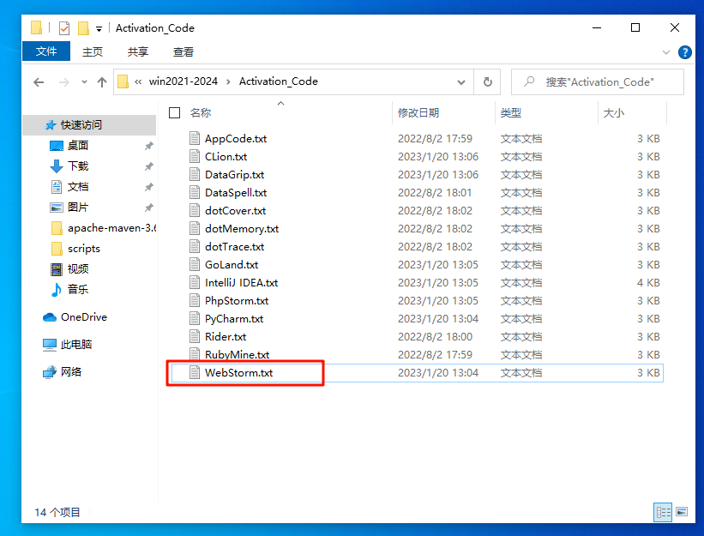Select the RubyMine.txt file
Image resolution: width=704 pixels, height=536 pixels.
coord(237,355)
